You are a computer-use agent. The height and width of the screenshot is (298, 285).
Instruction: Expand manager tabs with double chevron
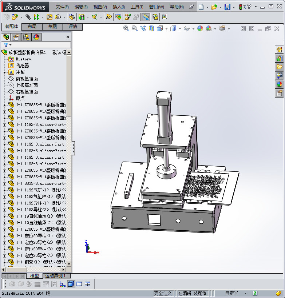68,37
